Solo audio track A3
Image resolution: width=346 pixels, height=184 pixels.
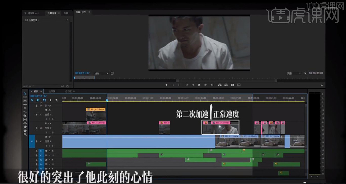[53, 160]
